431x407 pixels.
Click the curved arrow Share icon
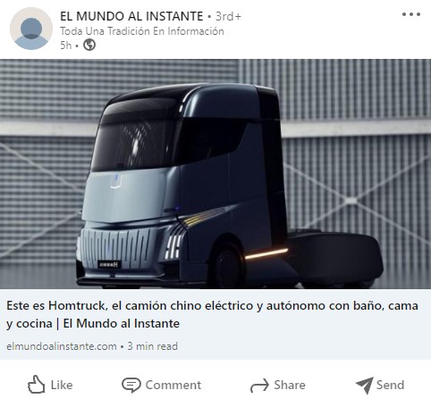(259, 386)
